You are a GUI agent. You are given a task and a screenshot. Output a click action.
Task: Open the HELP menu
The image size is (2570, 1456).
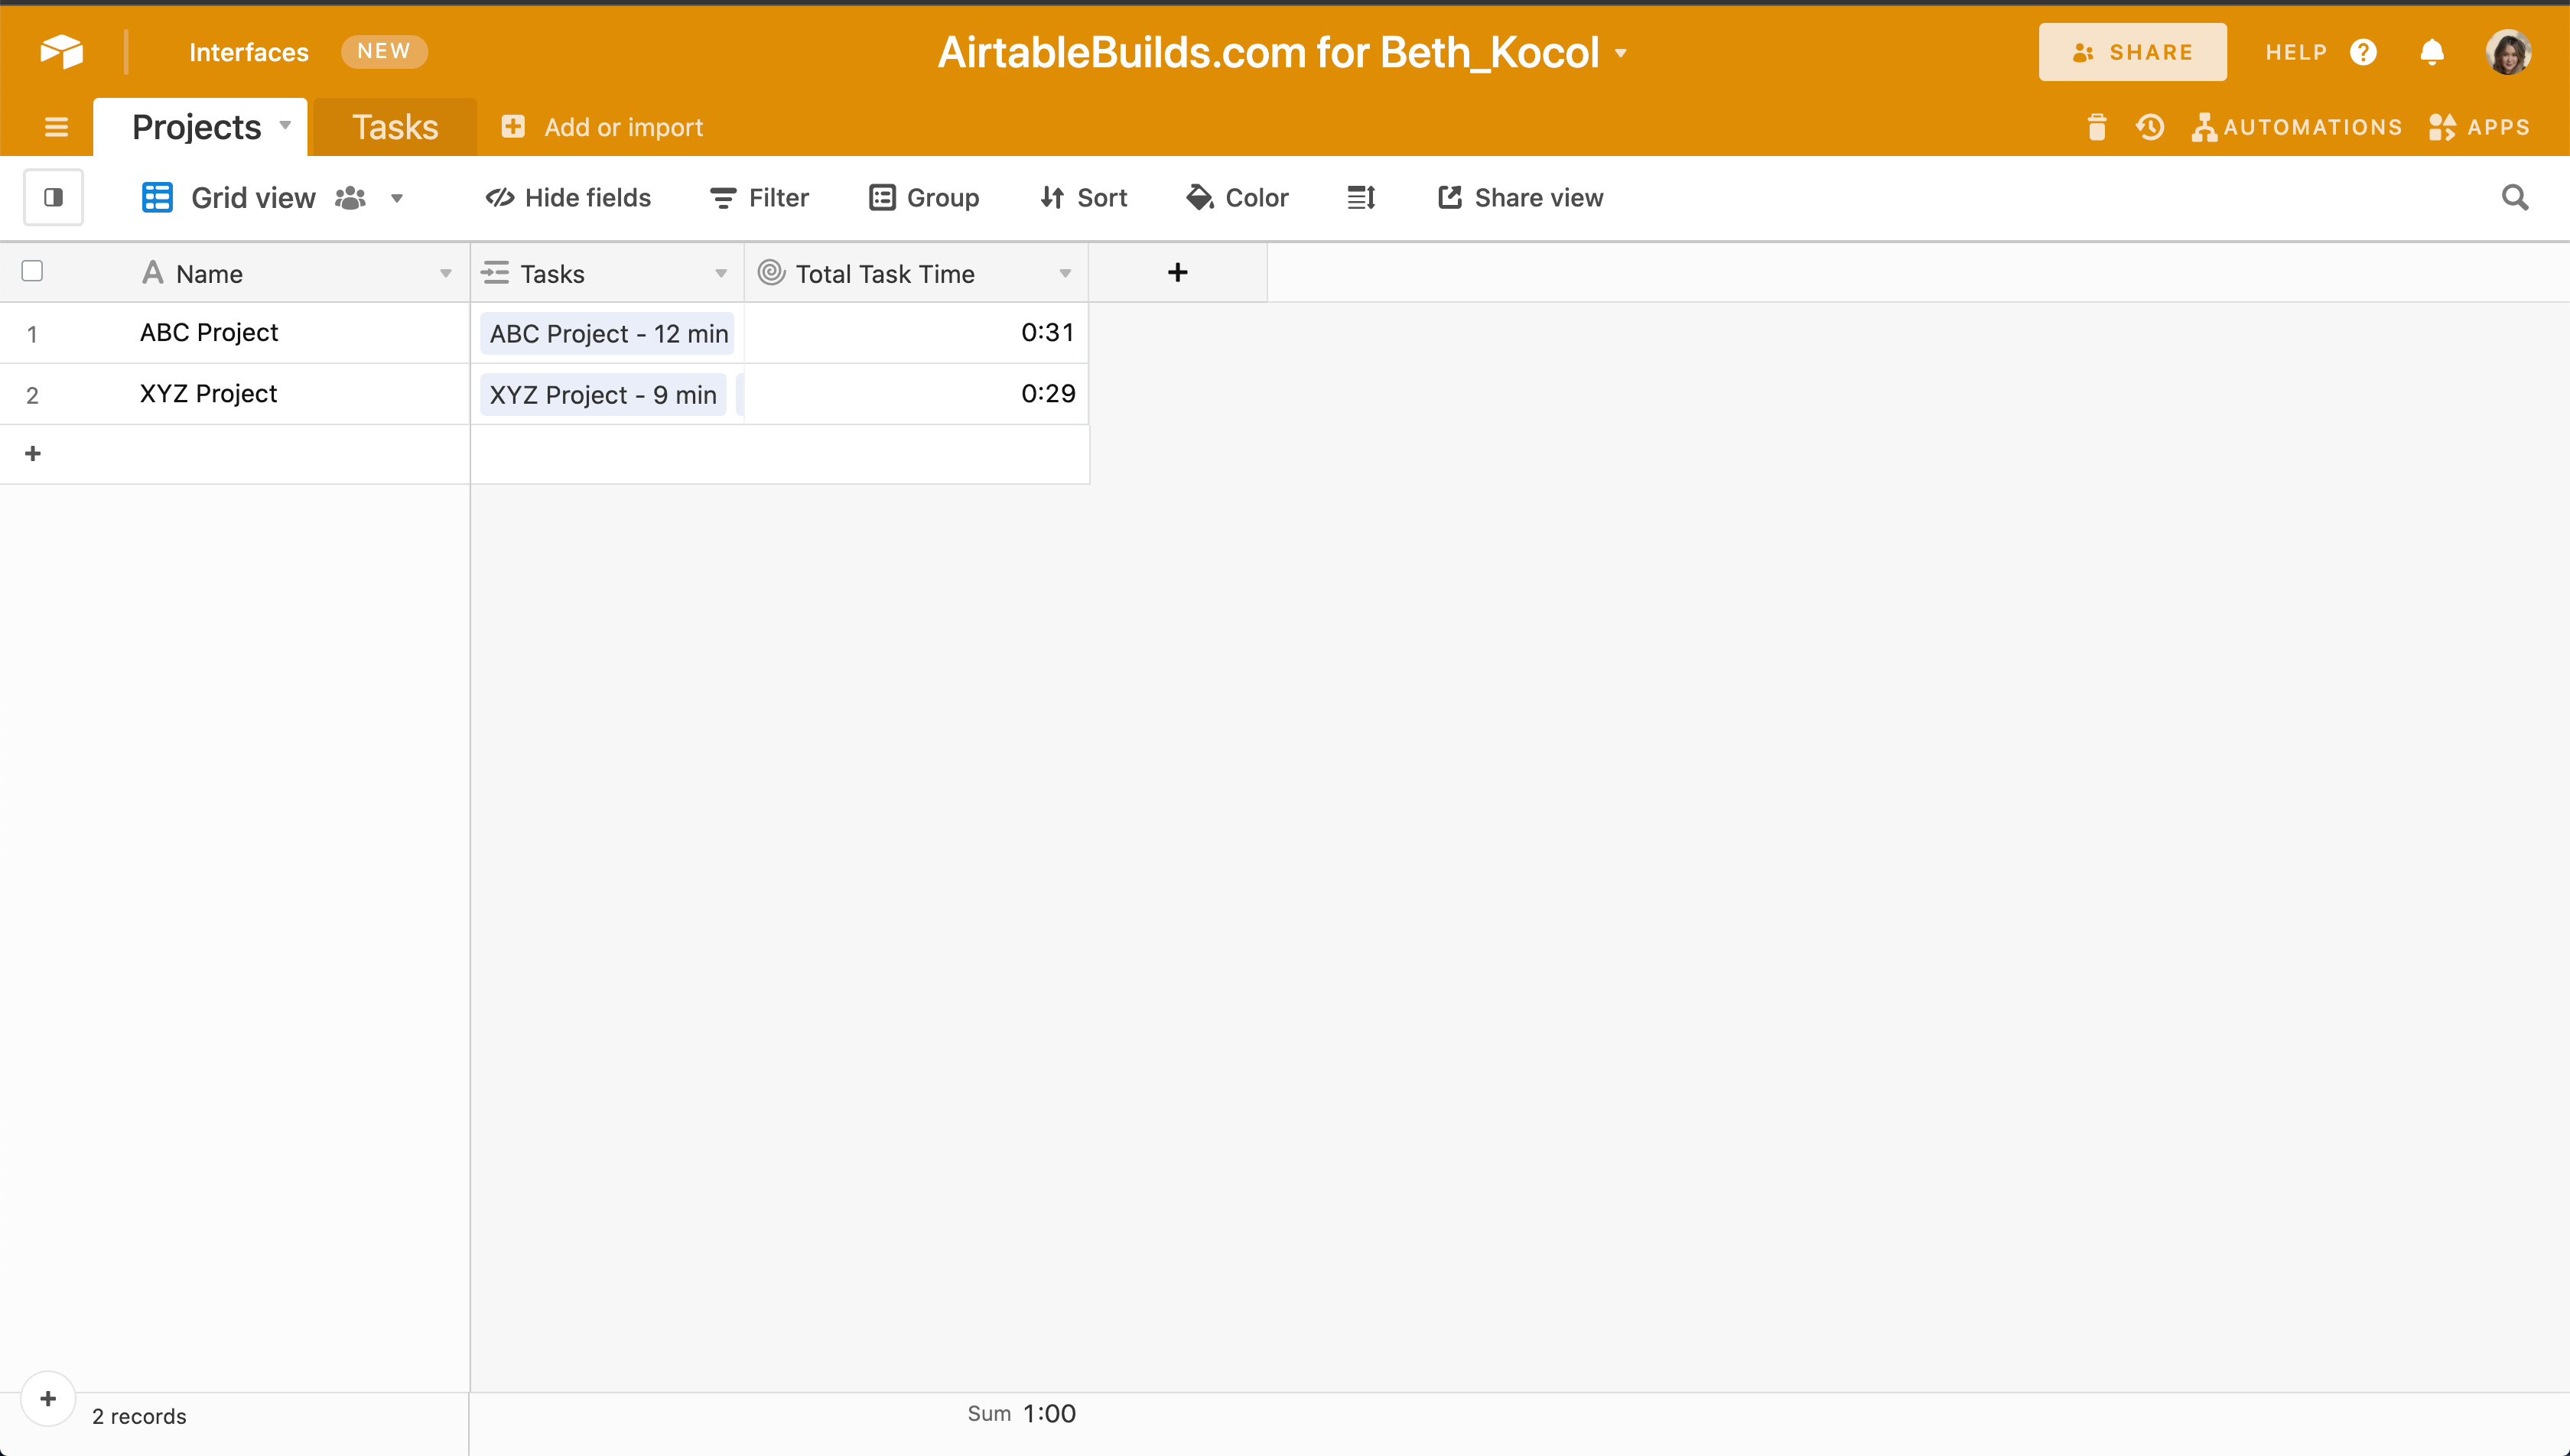click(x=2296, y=52)
